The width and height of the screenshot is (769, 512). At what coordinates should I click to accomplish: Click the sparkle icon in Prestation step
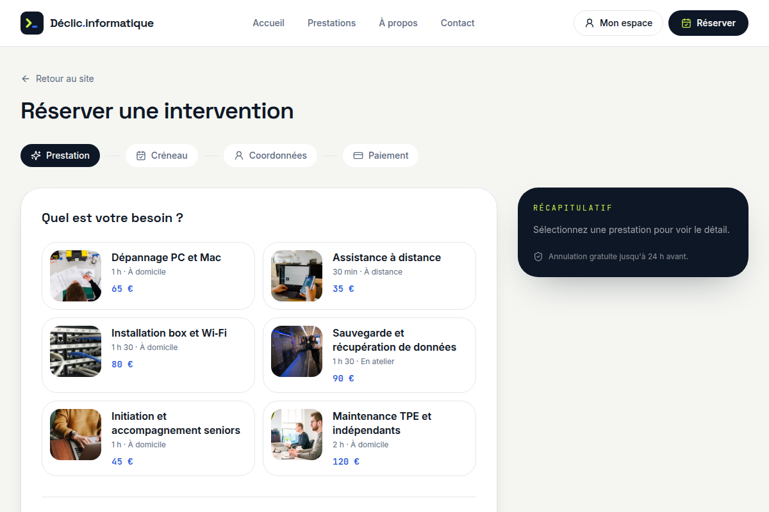click(36, 156)
